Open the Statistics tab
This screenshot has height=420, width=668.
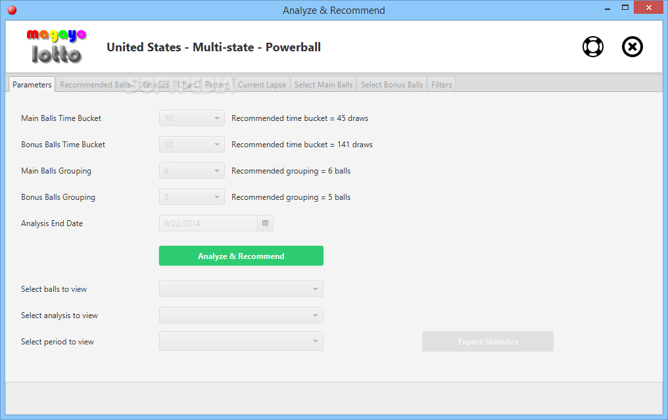click(154, 84)
